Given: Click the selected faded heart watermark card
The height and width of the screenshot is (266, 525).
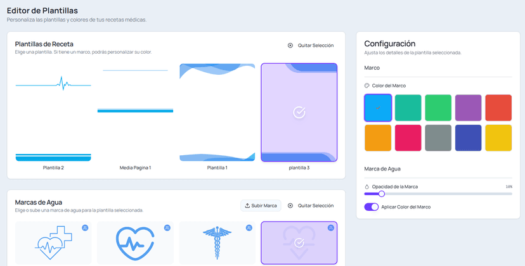Looking at the screenshot, I should click(x=299, y=243).
